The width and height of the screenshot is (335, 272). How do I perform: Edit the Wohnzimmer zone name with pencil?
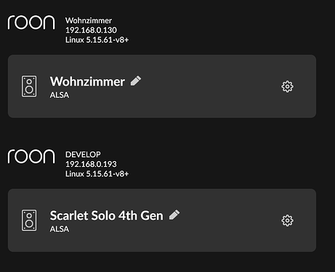[x=136, y=81]
